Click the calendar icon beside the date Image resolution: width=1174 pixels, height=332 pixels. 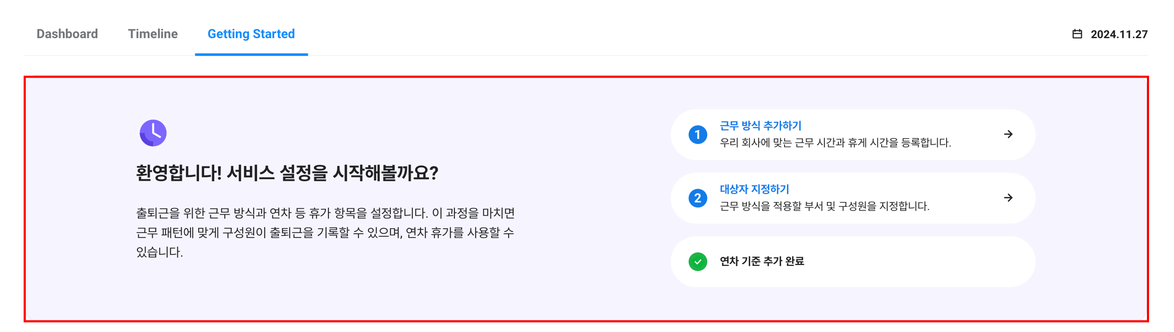(1077, 34)
